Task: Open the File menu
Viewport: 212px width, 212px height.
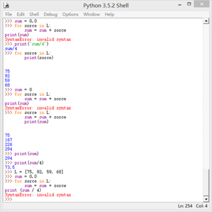Action: (8, 14)
